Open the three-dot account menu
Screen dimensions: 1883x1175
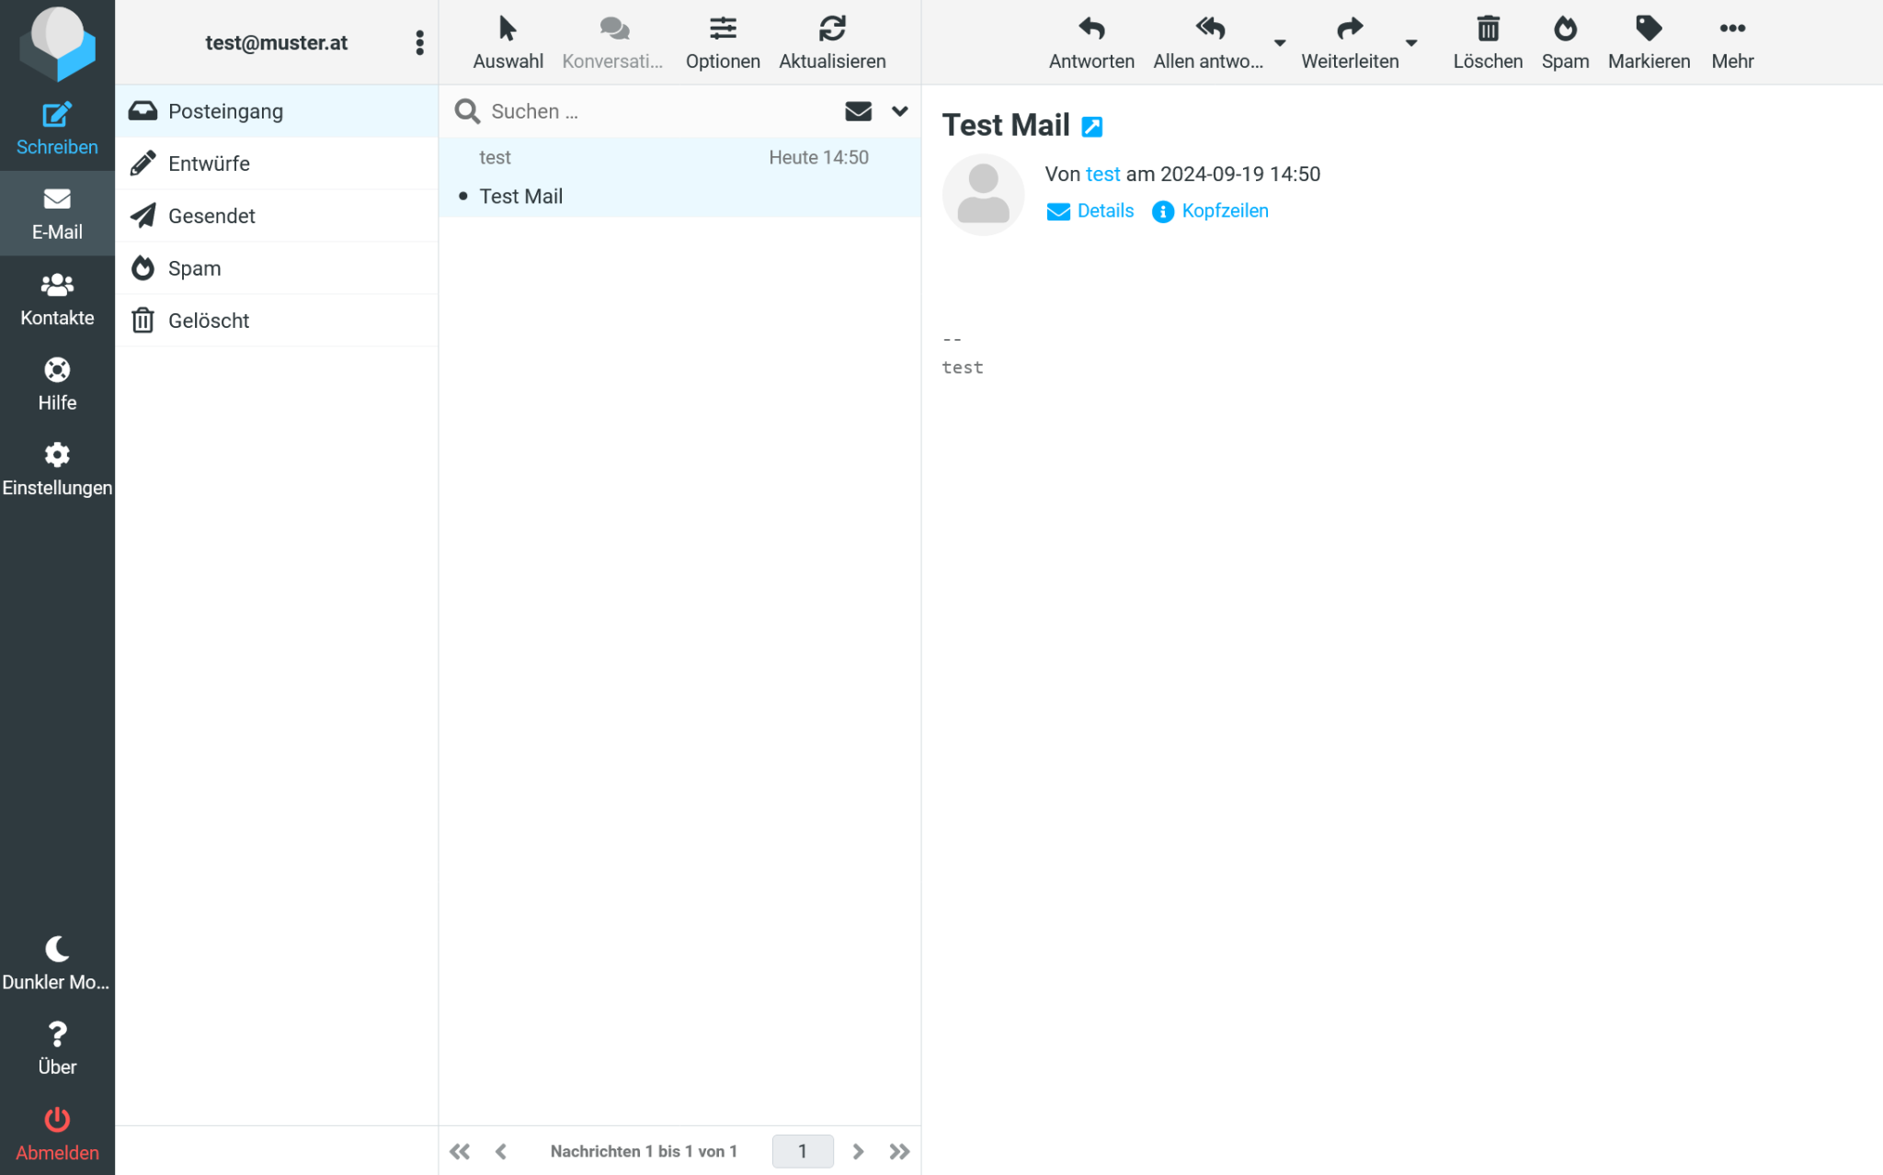point(419,42)
